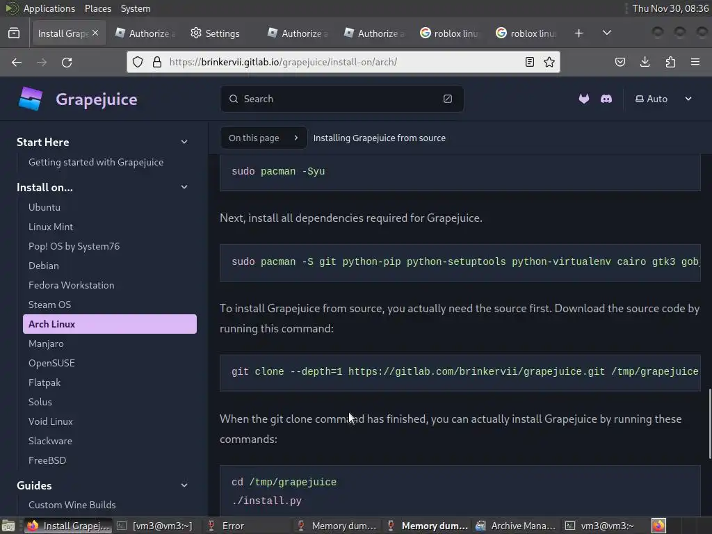Open the extensions puzzle icon
The height and width of the screenshot is (534, 712).
[x=670, y=62]
